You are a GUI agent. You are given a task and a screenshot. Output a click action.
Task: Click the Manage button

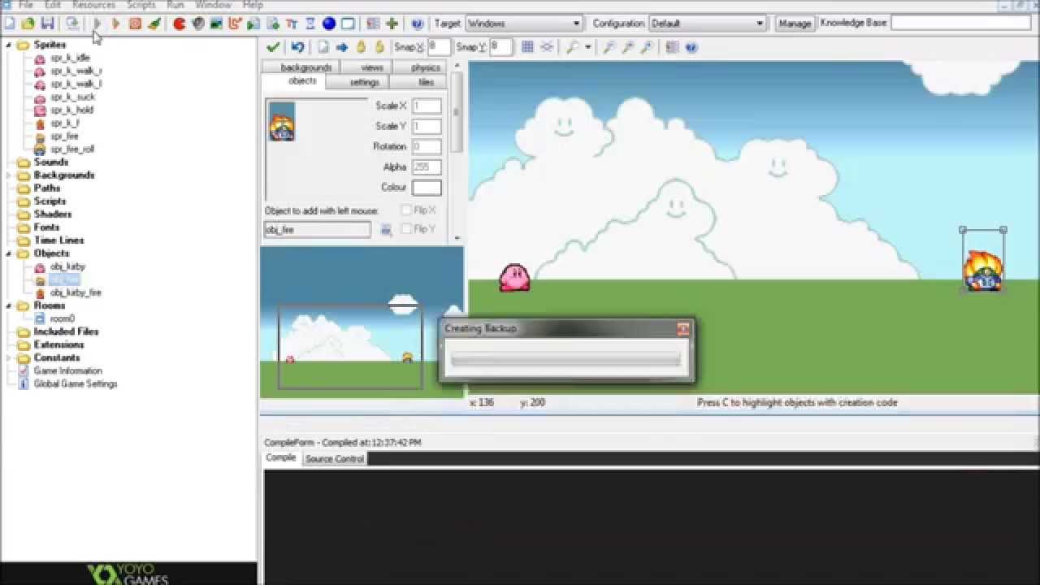point(795,24)
